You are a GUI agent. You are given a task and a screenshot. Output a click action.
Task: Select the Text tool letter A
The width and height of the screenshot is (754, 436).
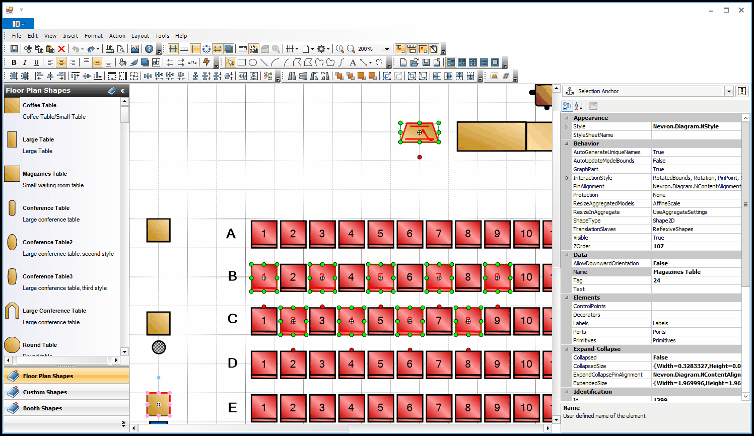(x=353, y=62)
